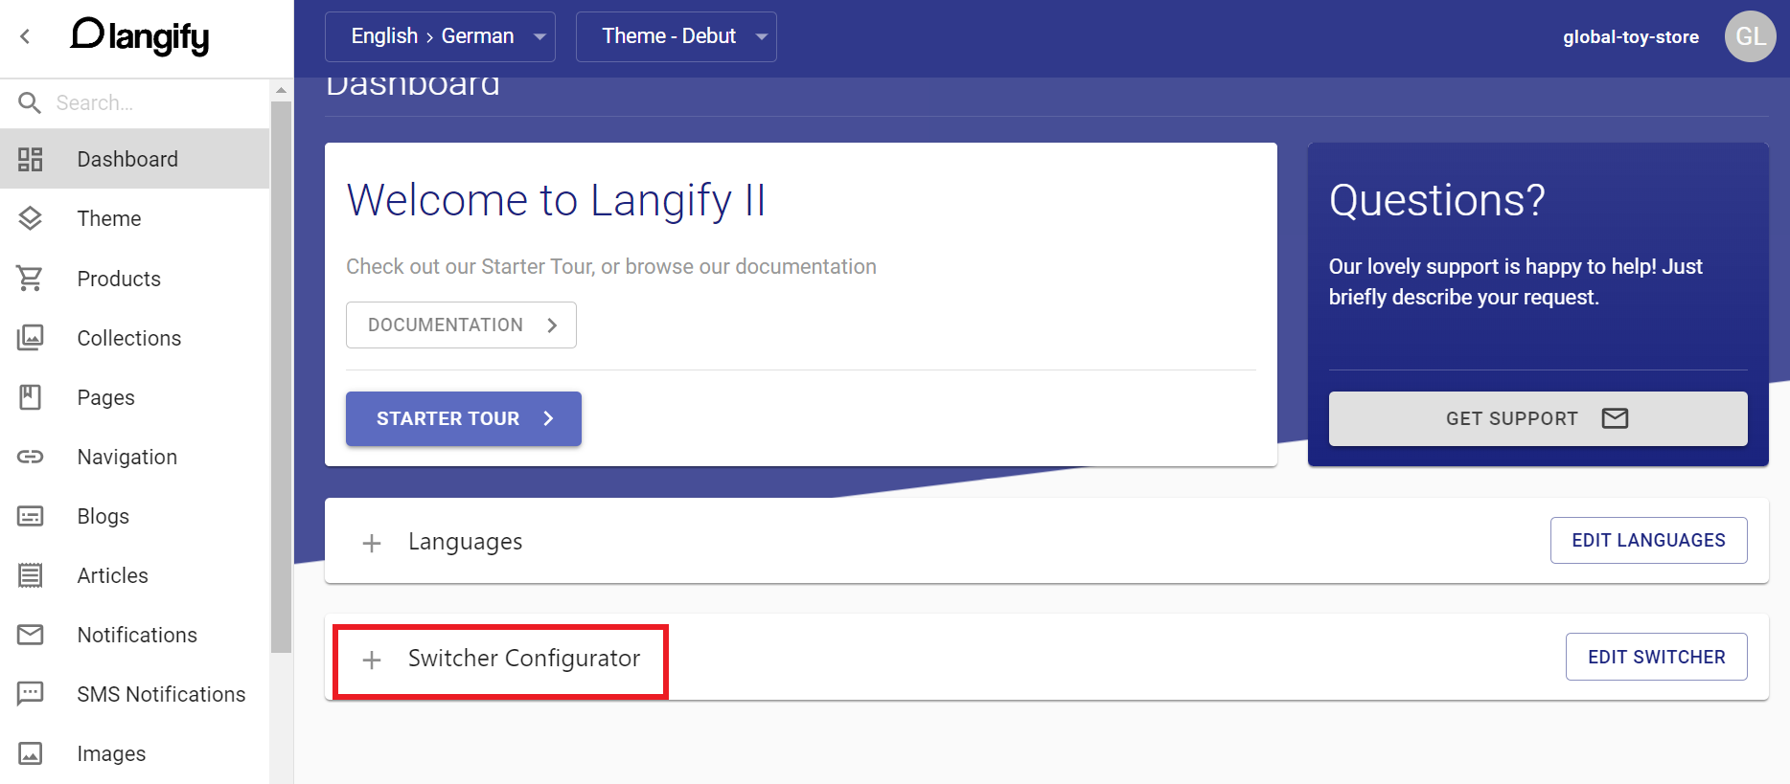Click the Theme layers icon
Viewport: 1790px width, 784px height.
(x=30, y=218)
